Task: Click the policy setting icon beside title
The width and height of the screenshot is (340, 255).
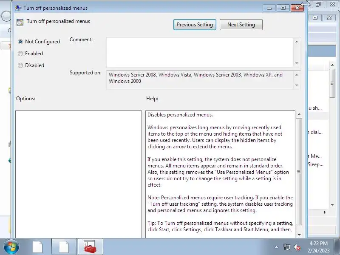Action: 20,22
